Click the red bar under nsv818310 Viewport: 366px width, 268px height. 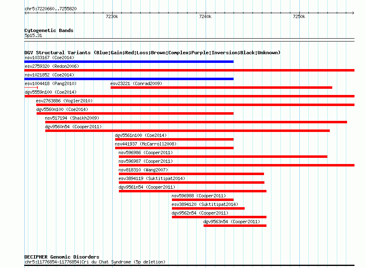click(191, 174)
